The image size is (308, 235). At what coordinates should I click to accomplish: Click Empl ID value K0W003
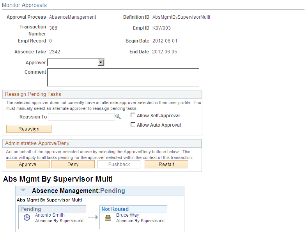[161, 28]
